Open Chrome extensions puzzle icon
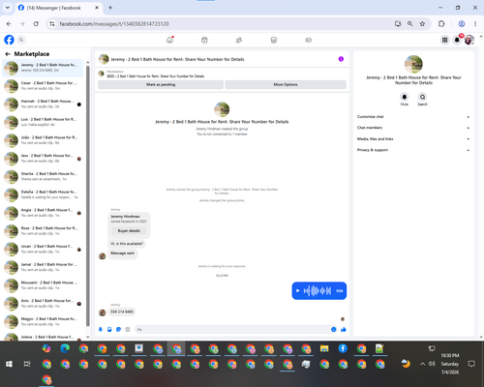The width and height of the screenshot is (484, 387). pos(441,24)
